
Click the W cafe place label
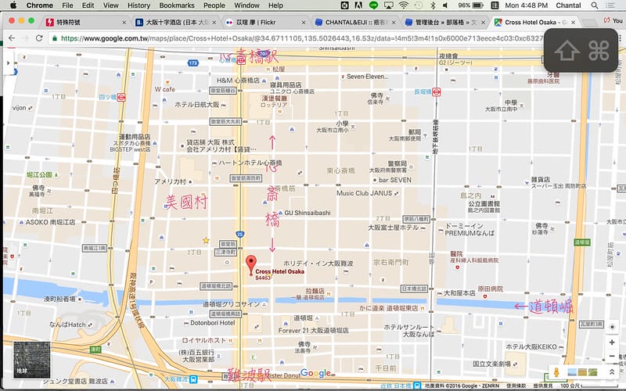pos(164,89)
